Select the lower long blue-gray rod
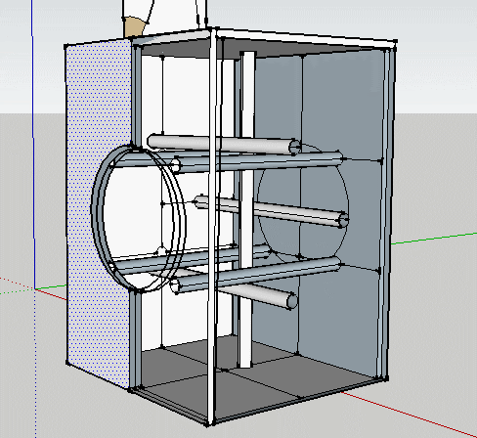Image resolution: width=477 pixels, height=438 pixels. pyautogui.click(x=256, y=275)
